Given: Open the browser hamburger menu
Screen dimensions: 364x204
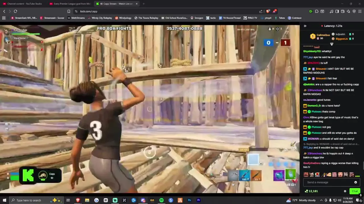Looking at the screenshot, I should point(360,11).
